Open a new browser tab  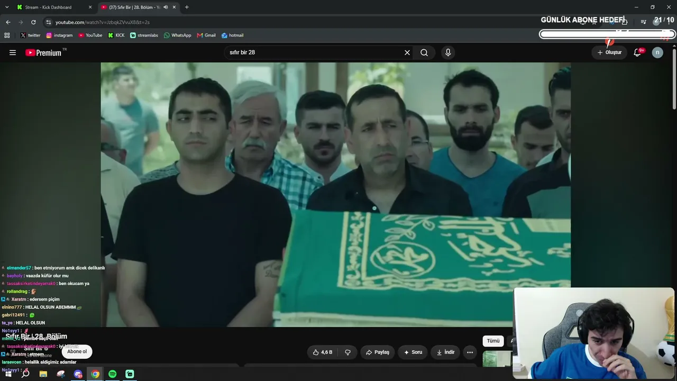tap(187, 7)
